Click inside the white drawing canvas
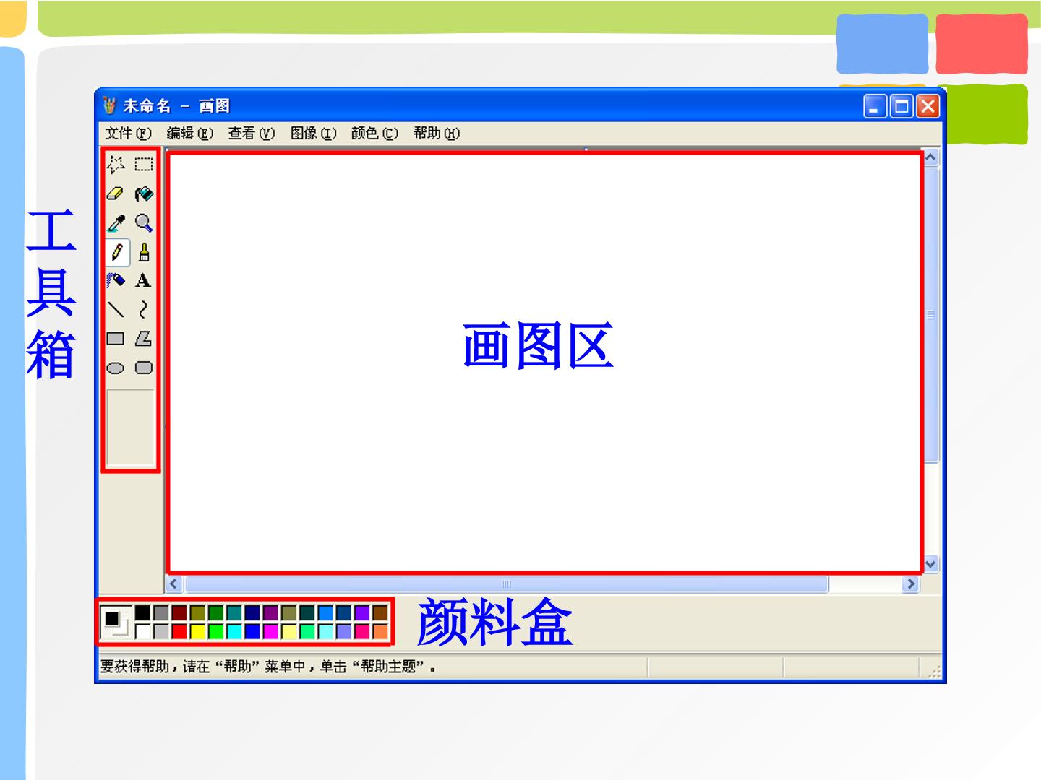The width and height of the screenshot is (1041, 780). 544,363
